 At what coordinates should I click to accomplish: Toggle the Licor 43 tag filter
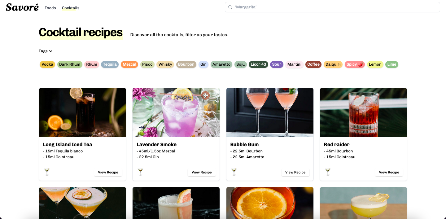point(258,64)
